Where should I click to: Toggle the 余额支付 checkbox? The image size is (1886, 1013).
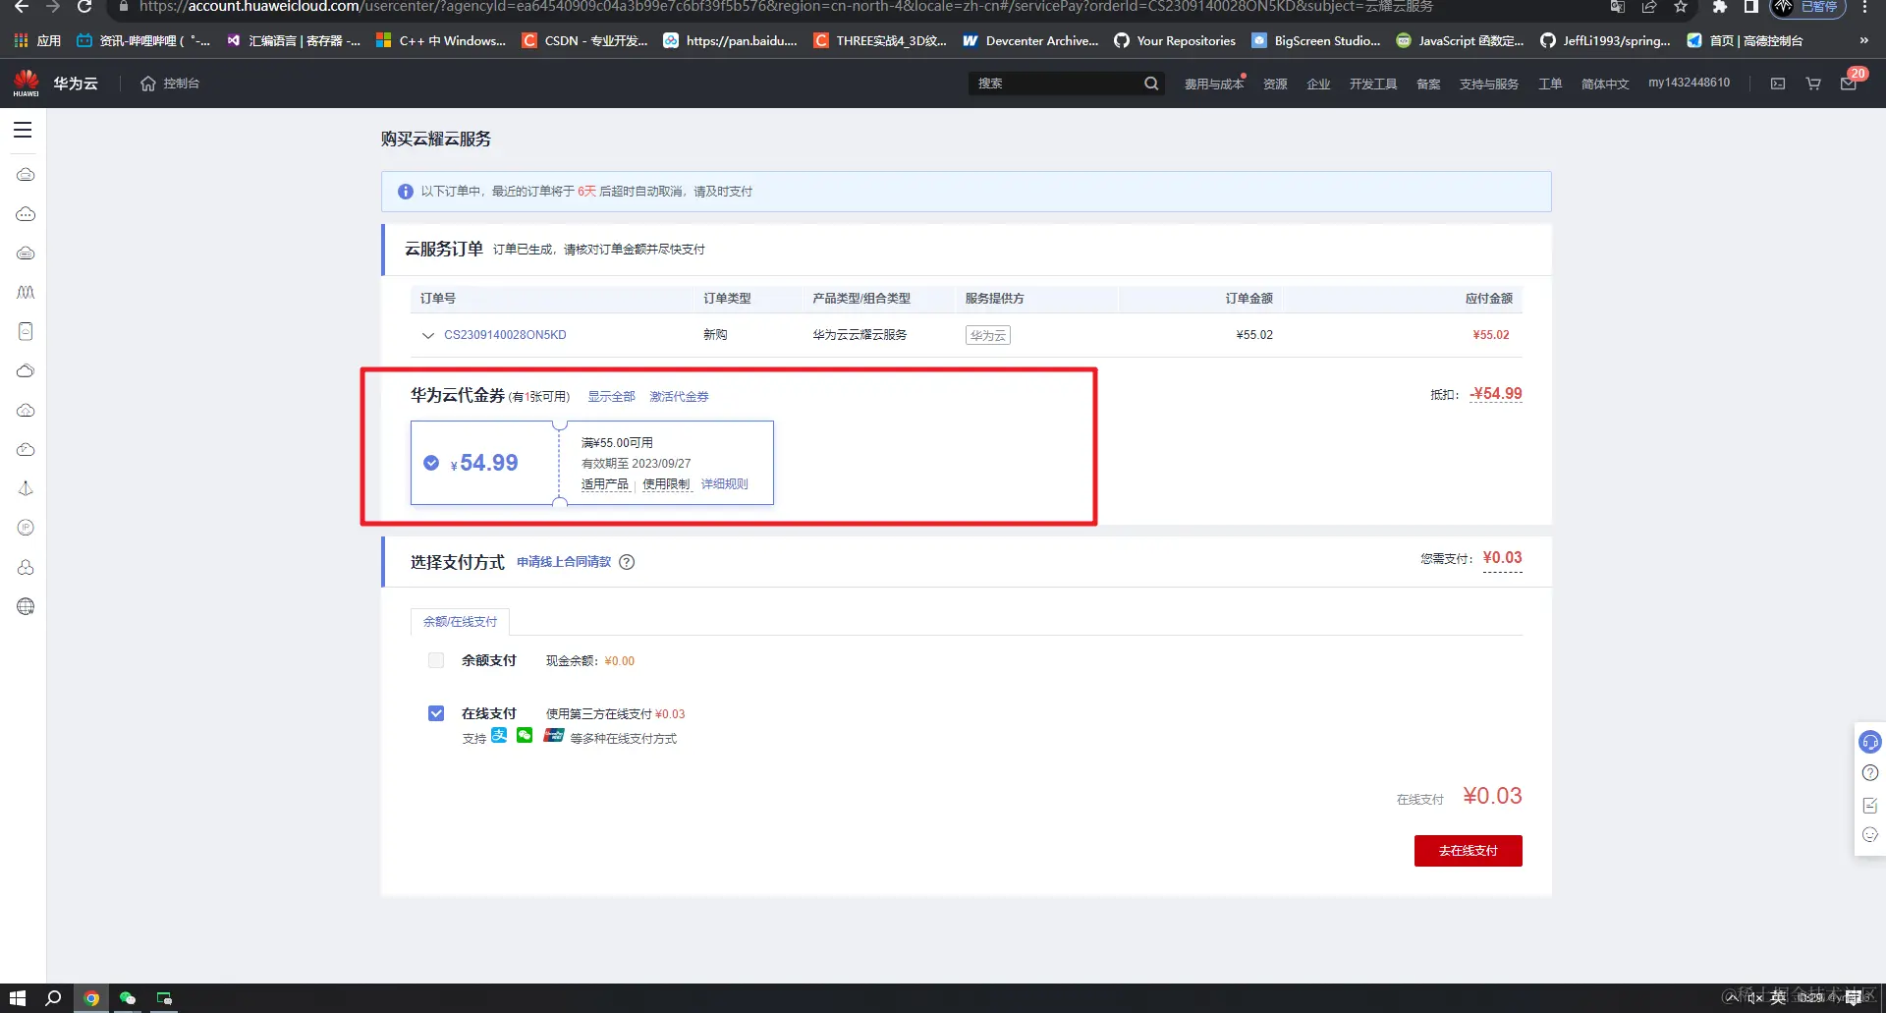tap(436, 660)
